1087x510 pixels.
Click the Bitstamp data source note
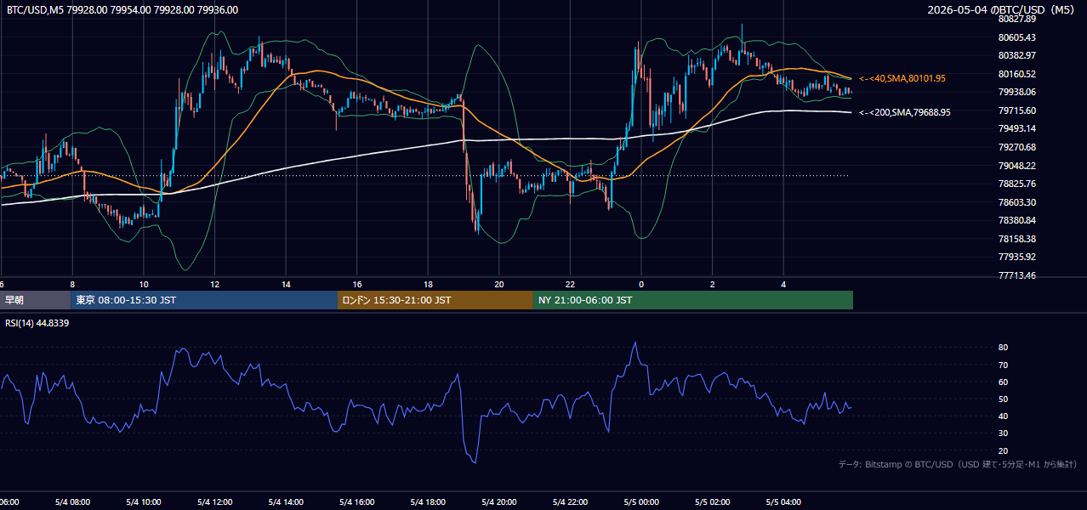958,465
